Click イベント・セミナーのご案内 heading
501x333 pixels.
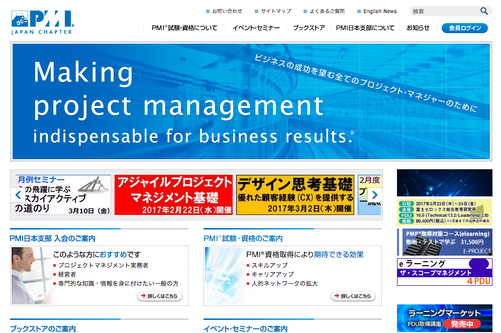(245, 328)
